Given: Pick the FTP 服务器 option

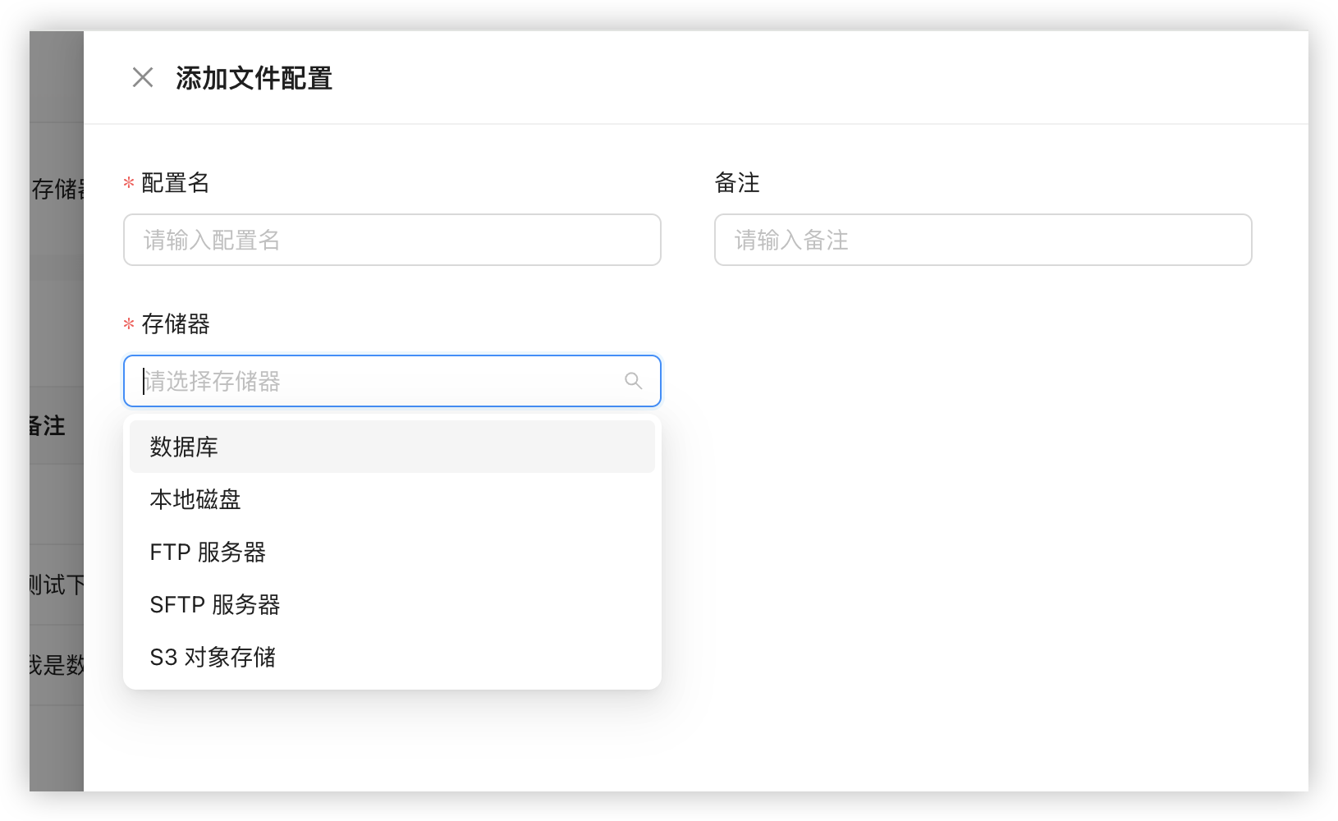Looking at the screenshot, I should click(x=208, y=552).
